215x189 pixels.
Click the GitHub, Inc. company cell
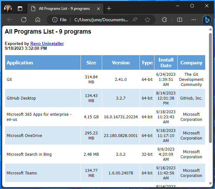click(192, 98)
